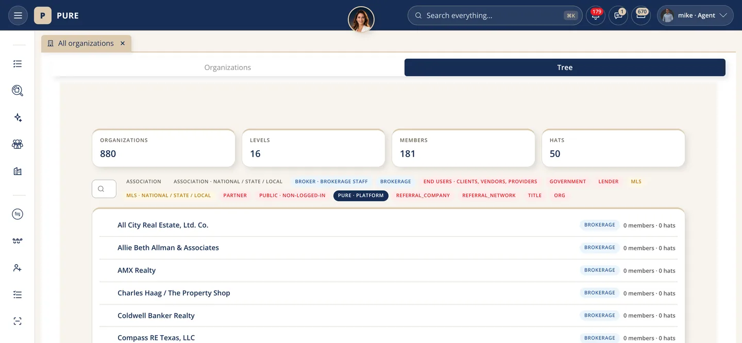Open the buildings sidebar icon

(x=18, y=171)
